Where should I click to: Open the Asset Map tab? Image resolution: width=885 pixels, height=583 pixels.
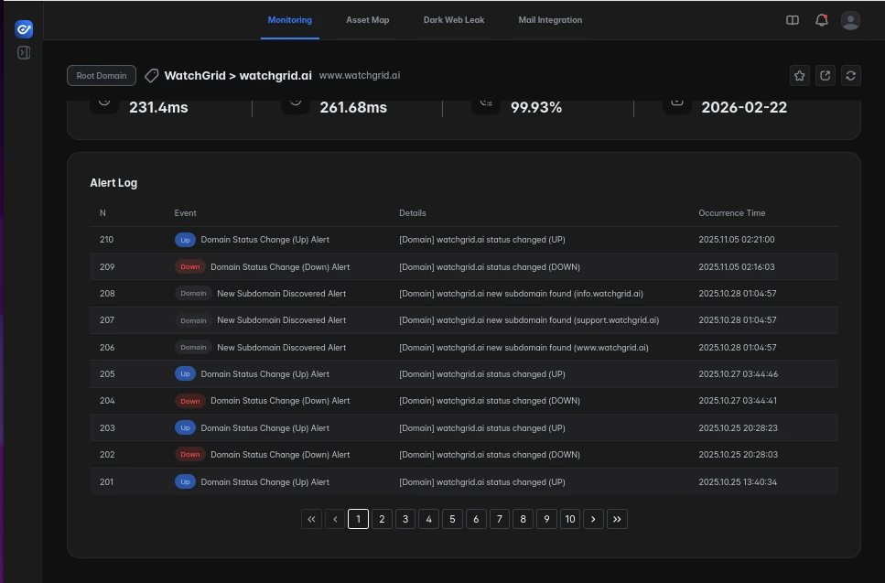367,20
